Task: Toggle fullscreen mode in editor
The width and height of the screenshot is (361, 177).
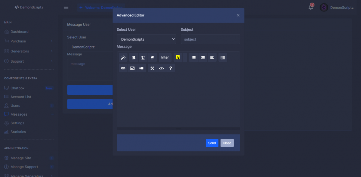Action: pos(152,68)
